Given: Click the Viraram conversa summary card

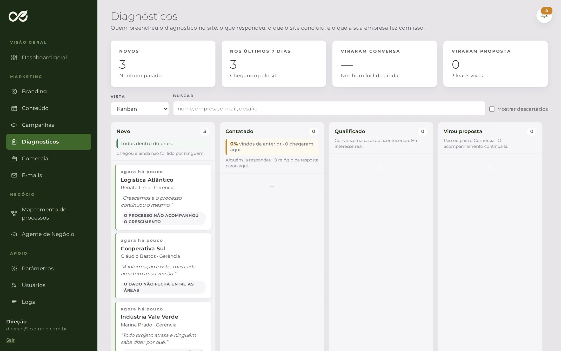Looking at the screenshot, I should pyautogui.click(x=385, y=64).
